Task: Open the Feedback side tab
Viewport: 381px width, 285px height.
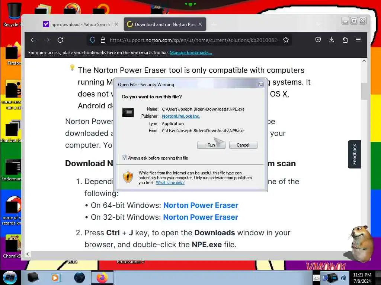Action: pos(354,154)
